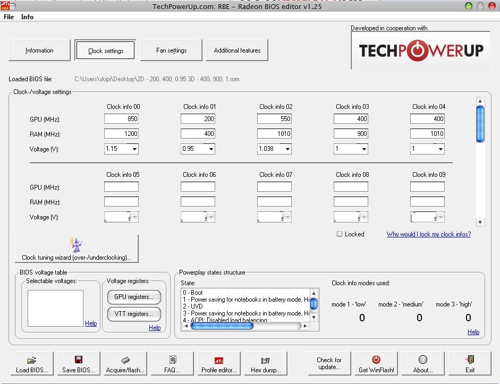Click left arrow of State horizontal scrollbar
The width and height of the screenshot is (500, 384).
[186, 326]
